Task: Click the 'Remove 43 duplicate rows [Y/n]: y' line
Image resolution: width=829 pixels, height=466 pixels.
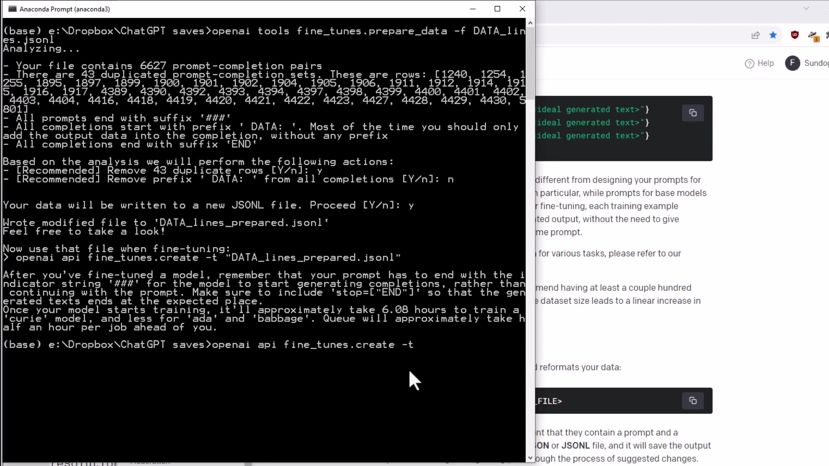Action: pyautogui.click(x=162, y=170)
